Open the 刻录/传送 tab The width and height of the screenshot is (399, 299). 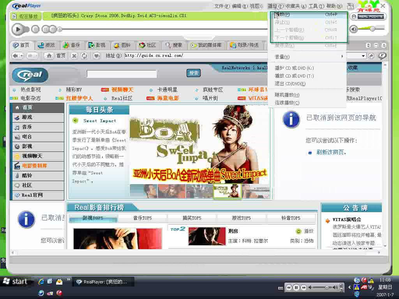click(x=244, y=45)
